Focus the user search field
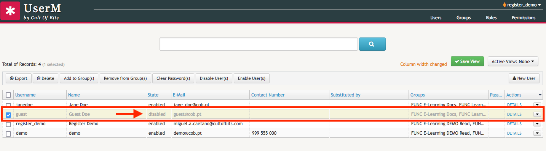The height and width of the screenshot is (151, 546). click(259, 44)
